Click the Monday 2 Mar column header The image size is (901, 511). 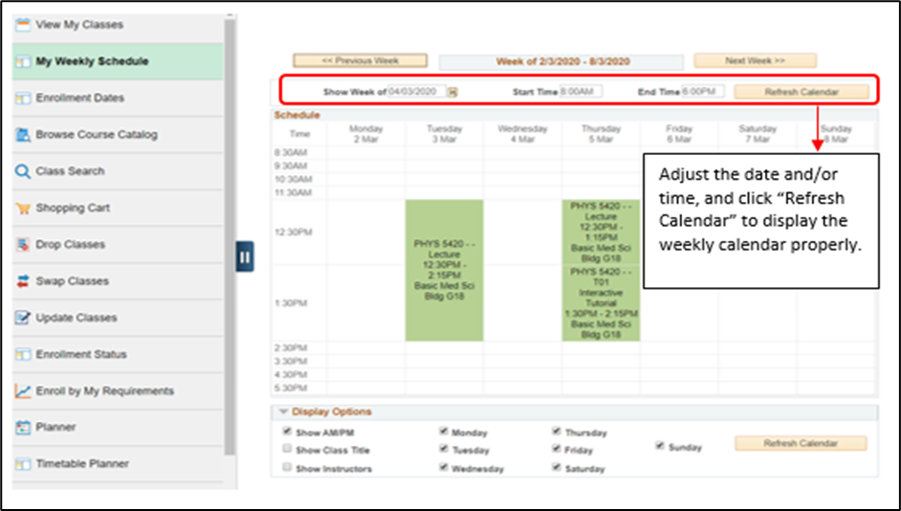tap(366, 134)
